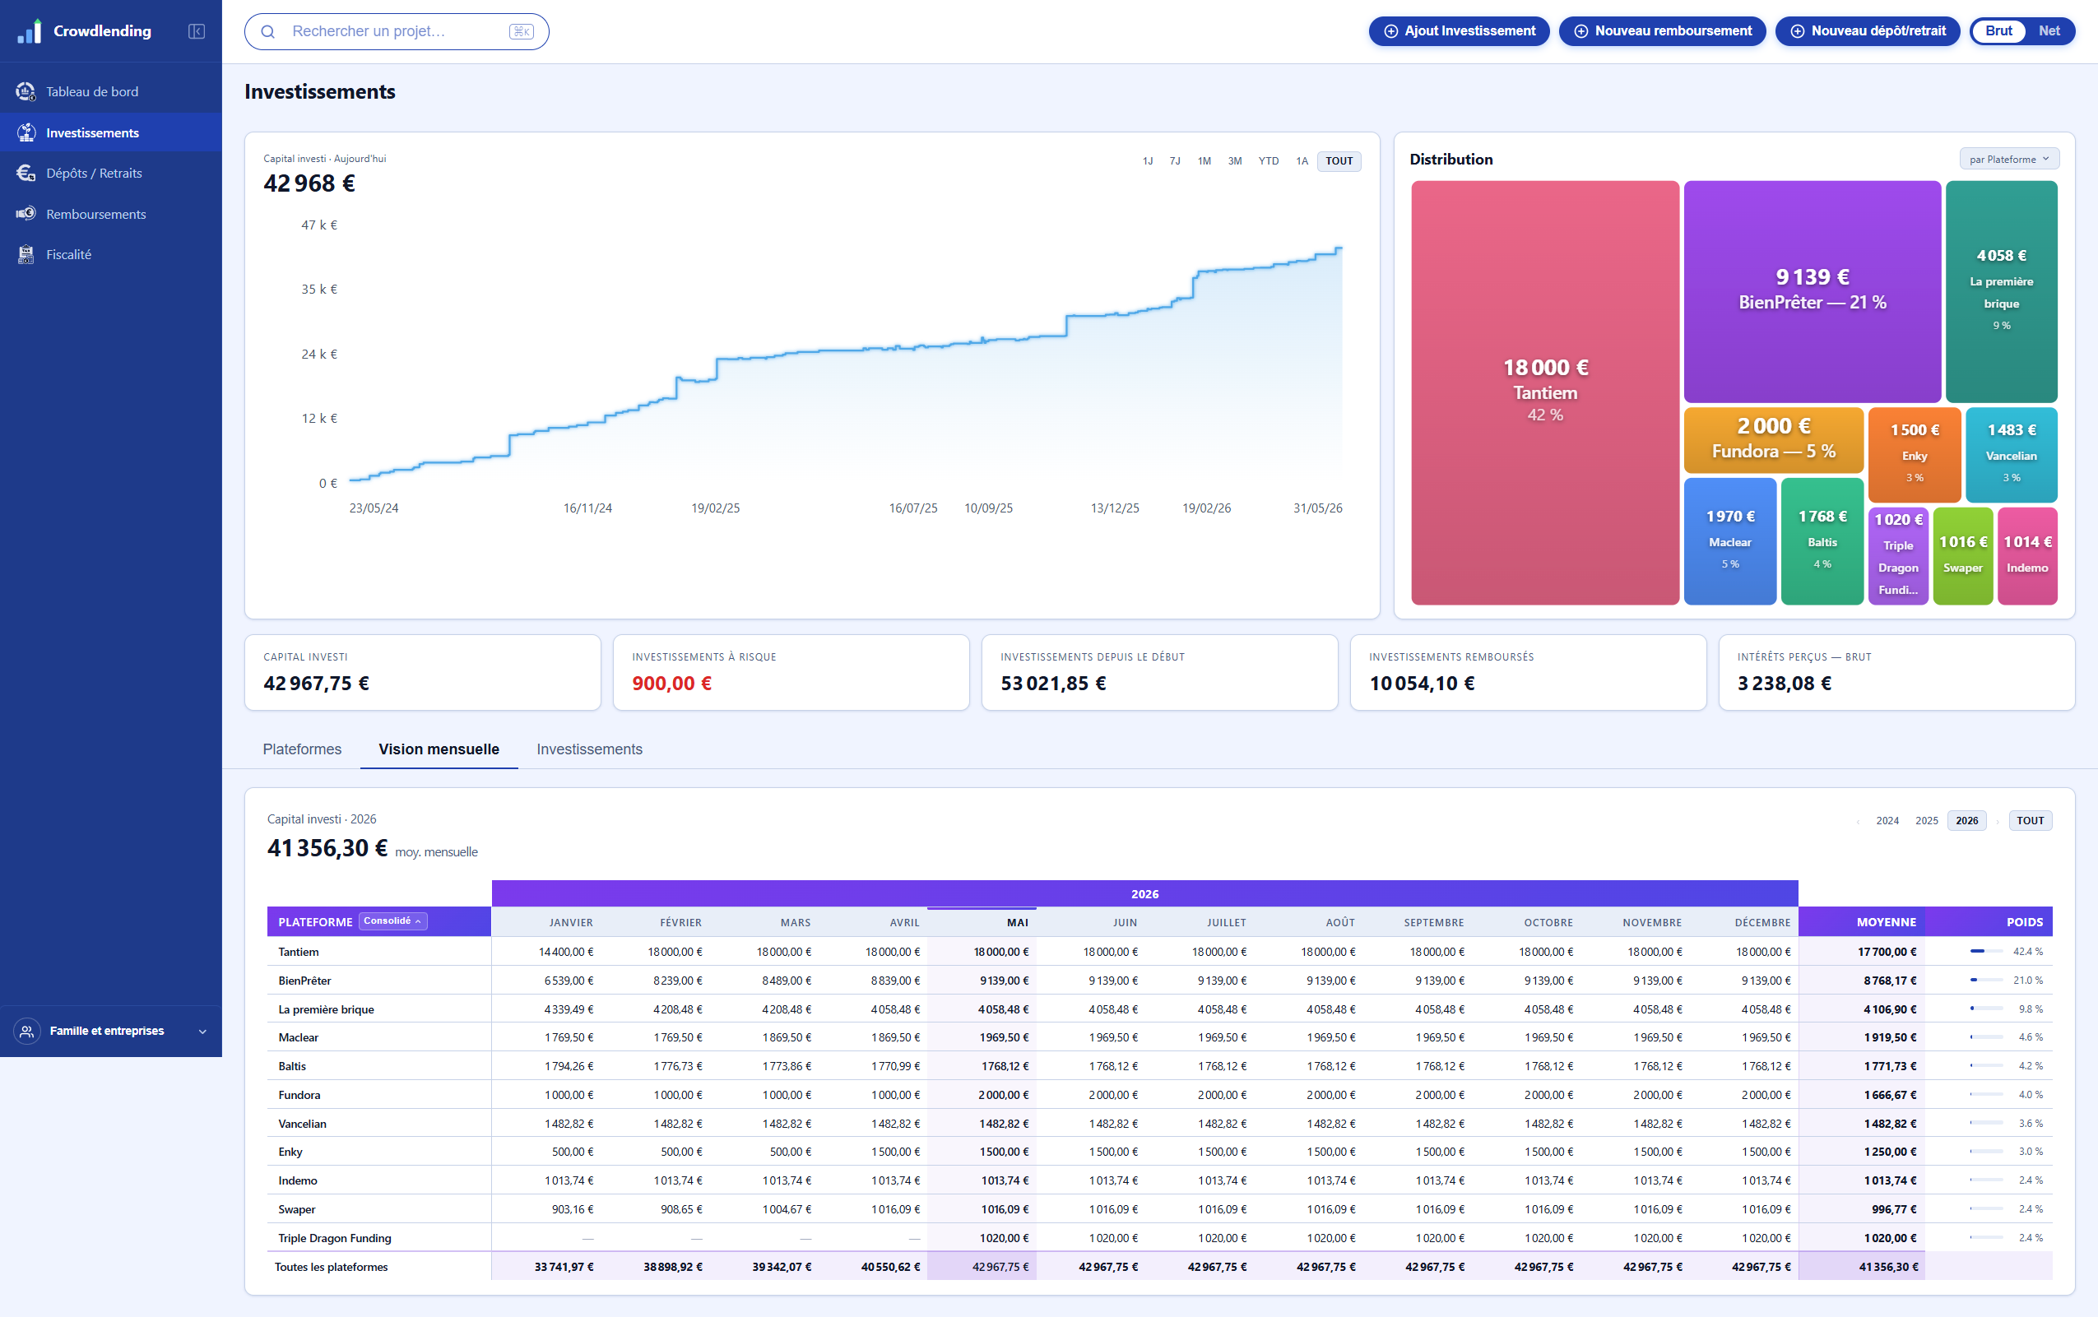Screen dimensions: 2098x1317
Task: Open Tableau de bord dashboard icon
Action: point(26,91)
